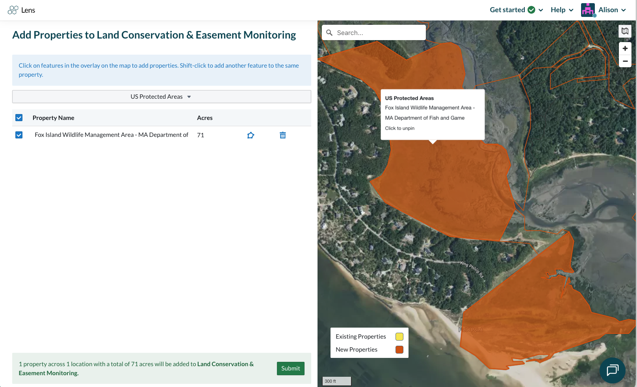Click the Acres column header
637x387 pixels.
(205, 118)
